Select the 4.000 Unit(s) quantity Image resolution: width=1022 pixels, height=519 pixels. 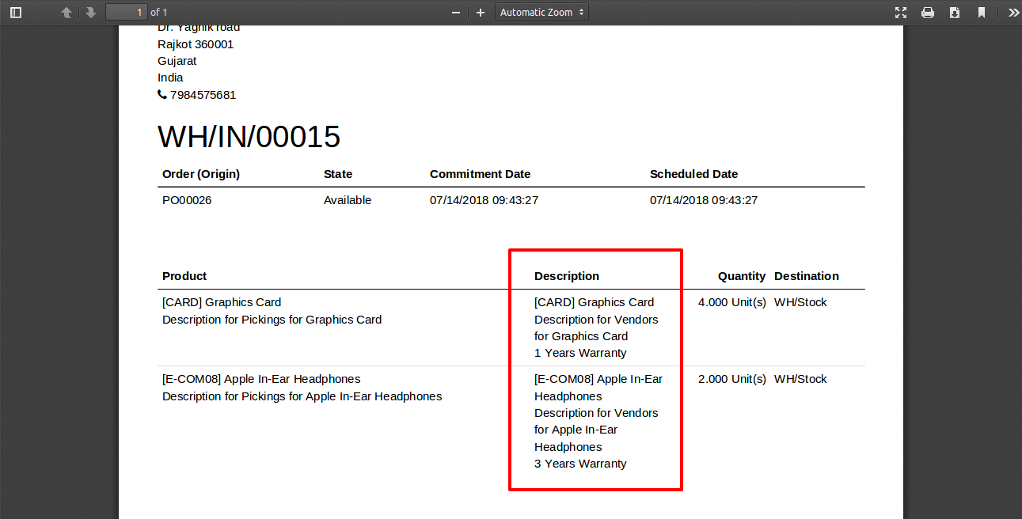pyautogui.click(x=732, y=302)
